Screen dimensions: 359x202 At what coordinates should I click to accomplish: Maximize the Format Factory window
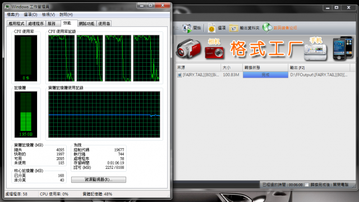pyautogui.click(x=337, y=8)
